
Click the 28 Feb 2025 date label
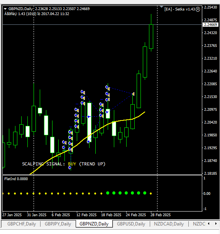161,215
